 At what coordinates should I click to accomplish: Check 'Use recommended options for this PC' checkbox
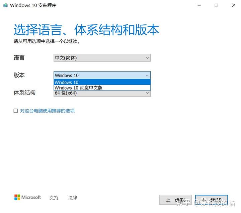(x=16, y=111)
